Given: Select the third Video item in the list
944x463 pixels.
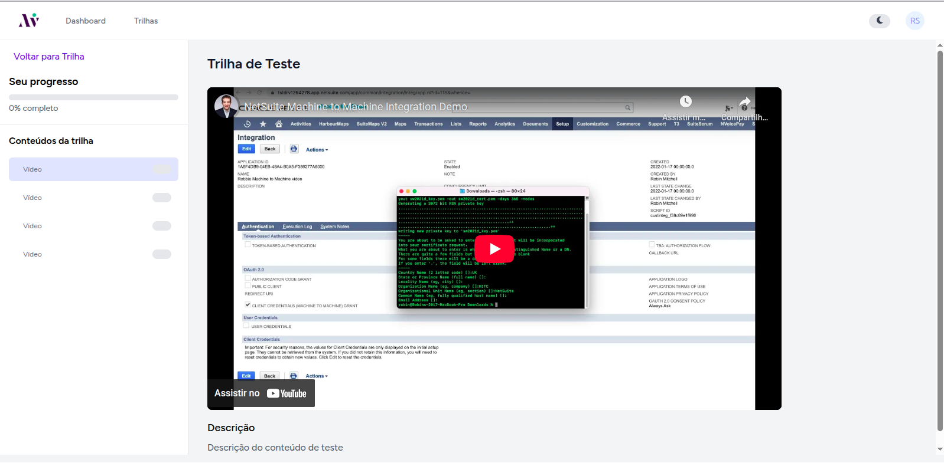Looking at the screenshot, I should pos(93,226).
